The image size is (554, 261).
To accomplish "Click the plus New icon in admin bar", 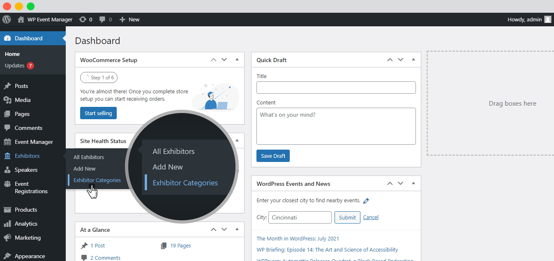I will click(x=122, y=19).
